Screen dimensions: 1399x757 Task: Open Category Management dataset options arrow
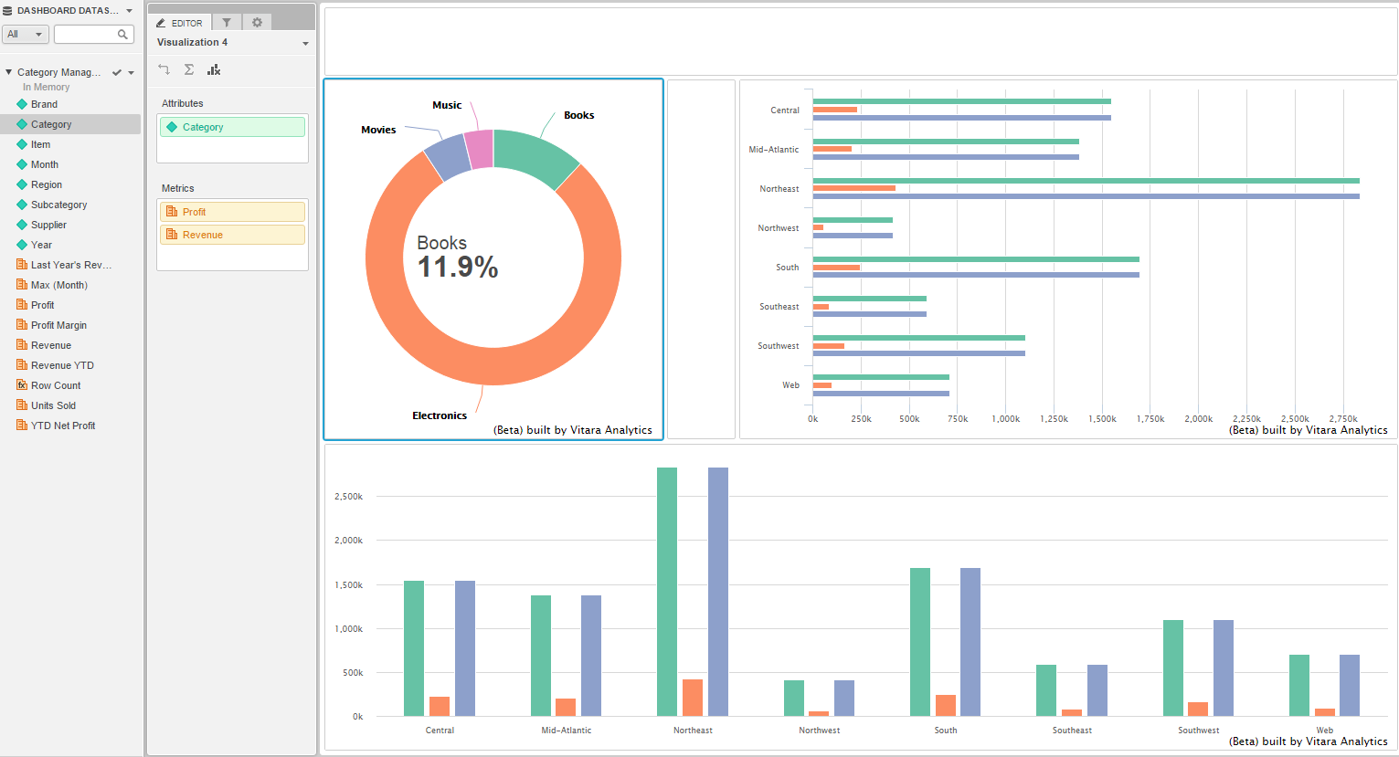click(x=132, y=73)
